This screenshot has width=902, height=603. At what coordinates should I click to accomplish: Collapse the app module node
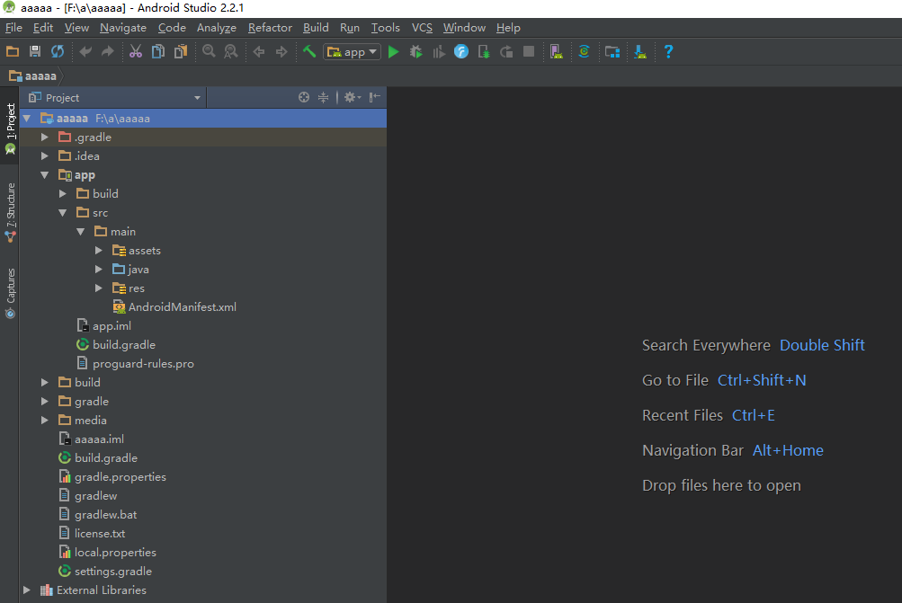click(x=45, y=174)
